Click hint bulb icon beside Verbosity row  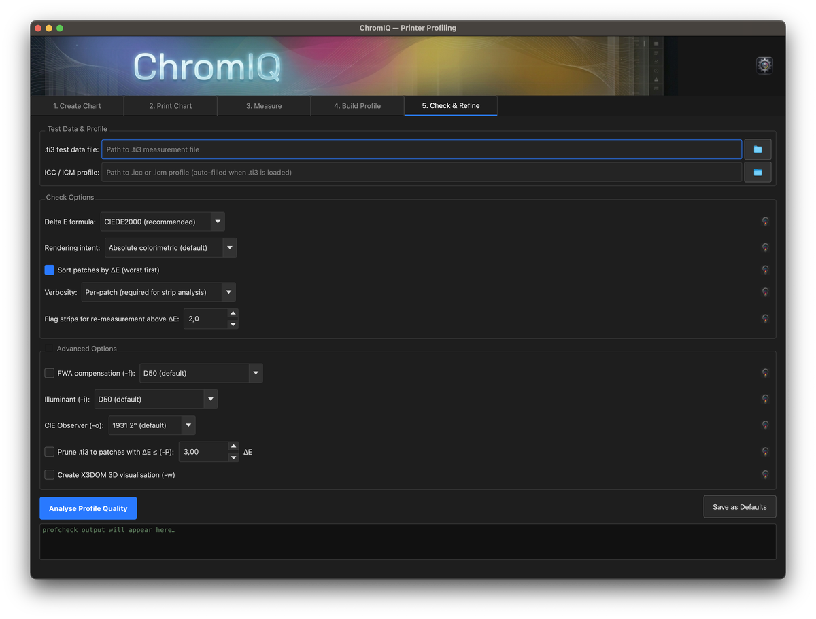765,292
